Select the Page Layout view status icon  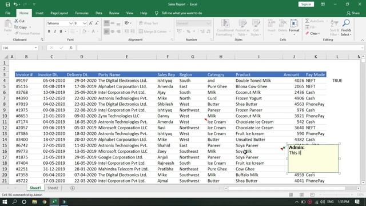[301, 195]
